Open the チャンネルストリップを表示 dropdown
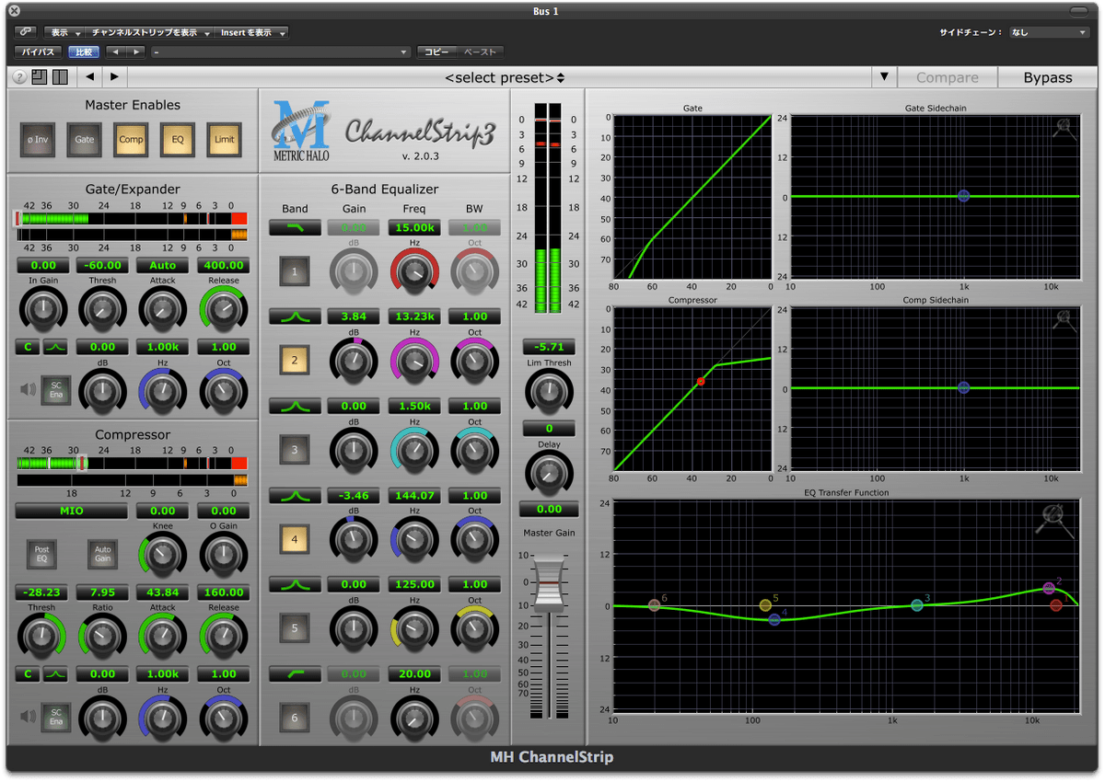The height and width of the screenshot is (782, 1105). click(x=151, y=32)
